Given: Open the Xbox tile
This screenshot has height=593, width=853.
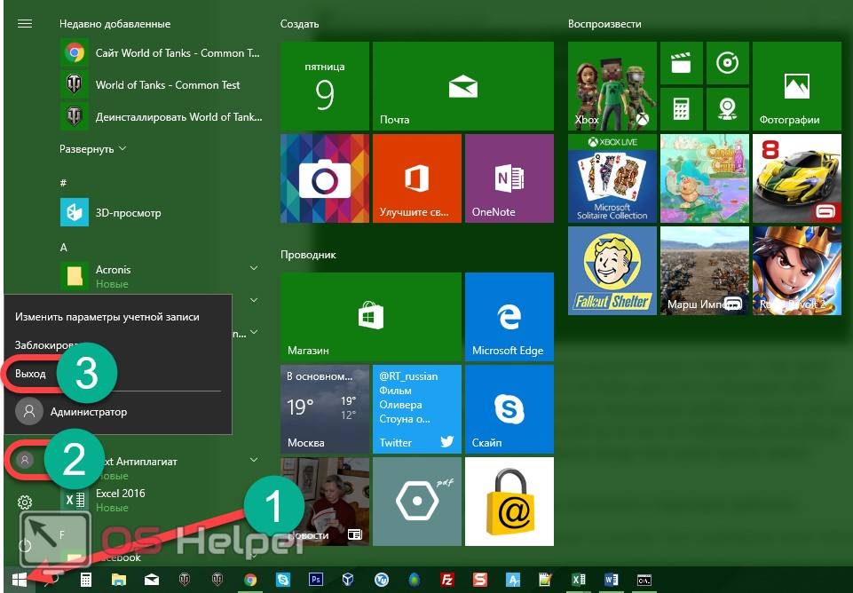Looking at the screenshot, I should point(612,85).
